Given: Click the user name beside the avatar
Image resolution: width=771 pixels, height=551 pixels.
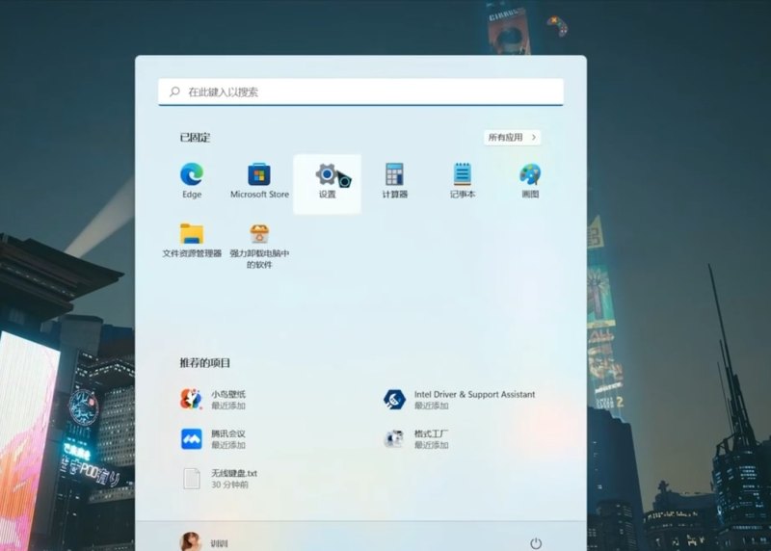Looking at the screenshot, I should 220,543.
